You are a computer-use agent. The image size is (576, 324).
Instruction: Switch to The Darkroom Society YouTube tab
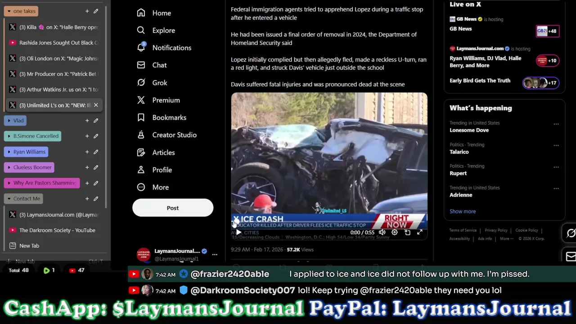[x=54, y=230]
